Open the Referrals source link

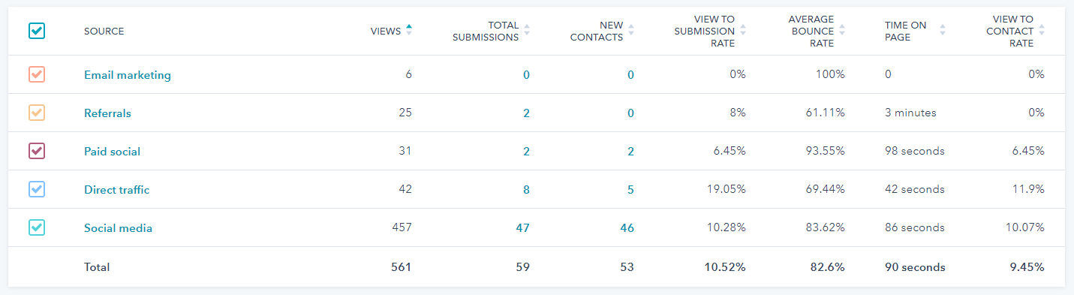[107, 113]
